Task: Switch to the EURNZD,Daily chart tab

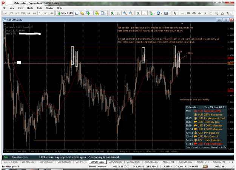Action: tap(29, 162)
